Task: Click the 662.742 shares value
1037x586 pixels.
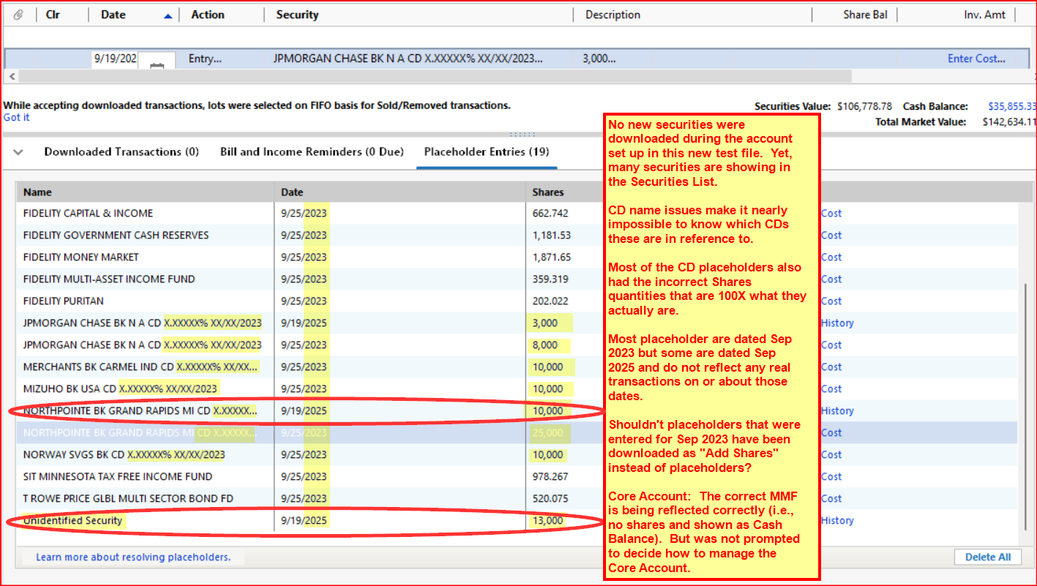Action: pos(550,214)
